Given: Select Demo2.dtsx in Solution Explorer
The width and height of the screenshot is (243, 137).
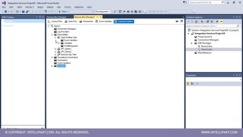Looking at the screenshot, I should (x=207, y=46).
